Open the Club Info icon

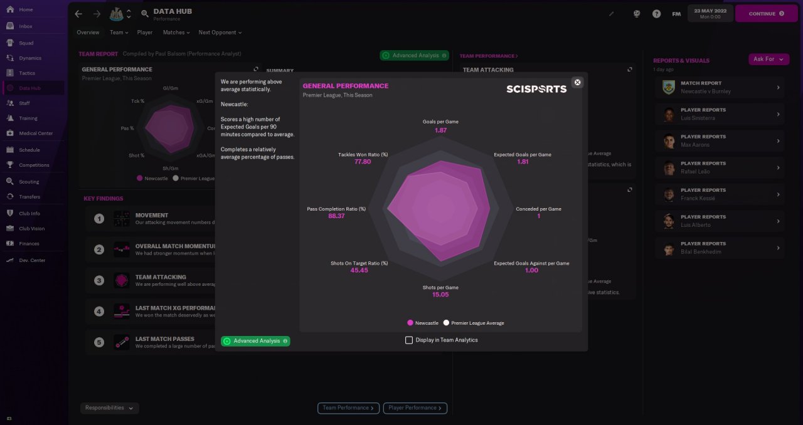[10, 213]
